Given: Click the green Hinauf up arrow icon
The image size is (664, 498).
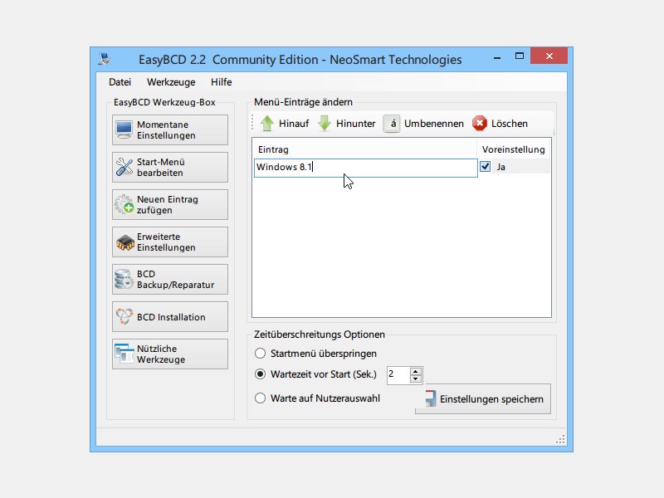Looking at the screenshot, I should pos(267,123).
